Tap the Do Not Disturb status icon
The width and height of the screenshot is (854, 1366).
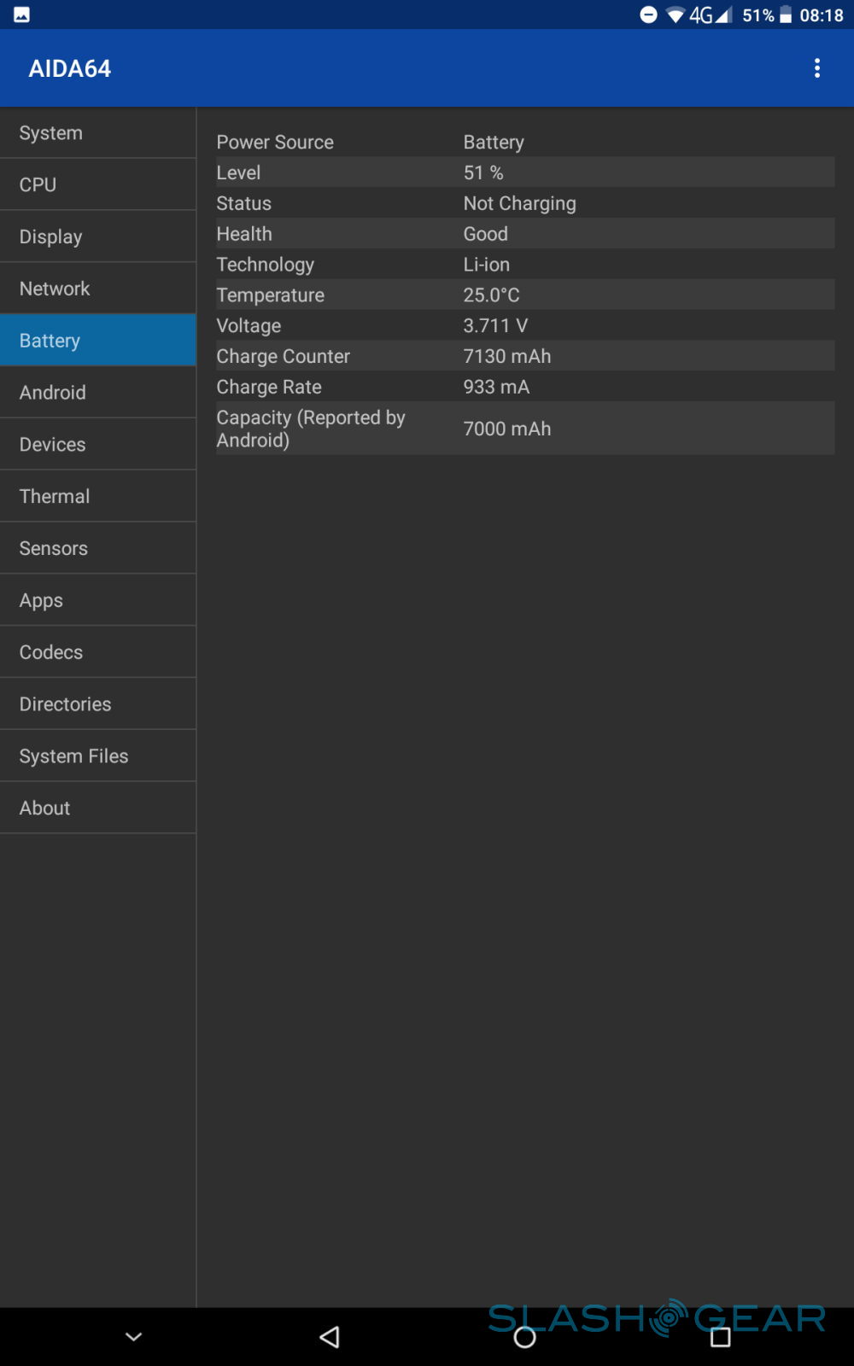coord(649,15)
